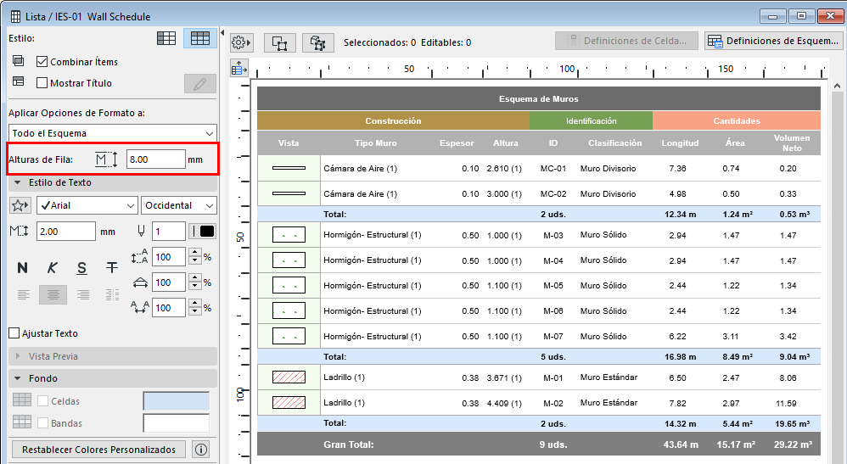This screenshot has width=847, height=464.
Task: Click the select in 3D toolbar icon
Action: tap(317, 42)
